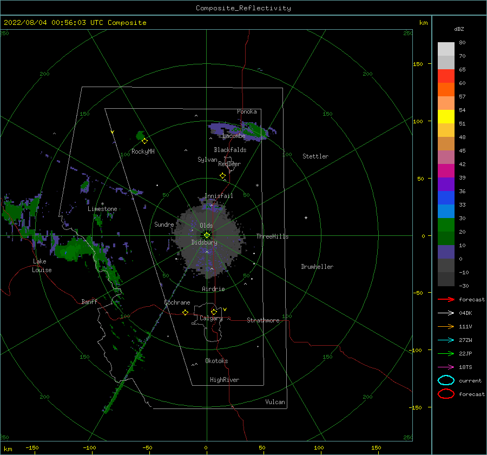Click the light gray 80 dBZ swatch
The width and height of the screenshot is (487, 455).
click(x=446, y=49)
